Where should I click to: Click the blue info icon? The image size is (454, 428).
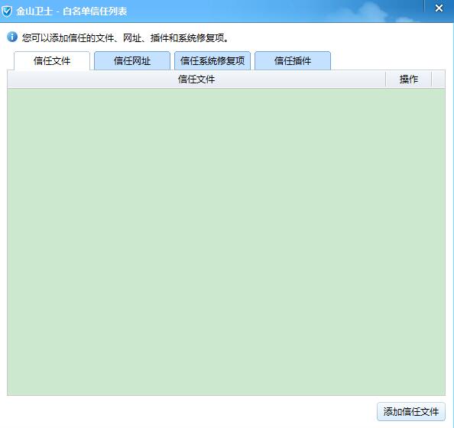coord(12,37)
